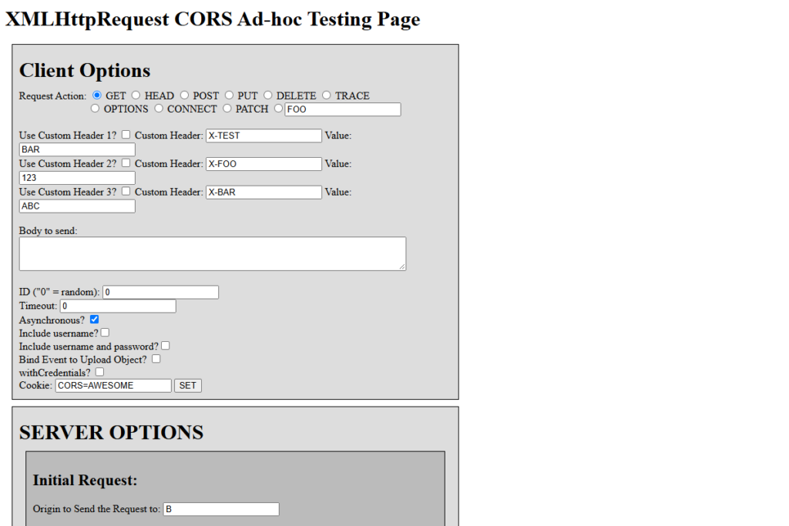This screenshot has width=789, height=526.
Task: Choose DELETE request action
Action: pyautogui.click(x=267, y=95)
